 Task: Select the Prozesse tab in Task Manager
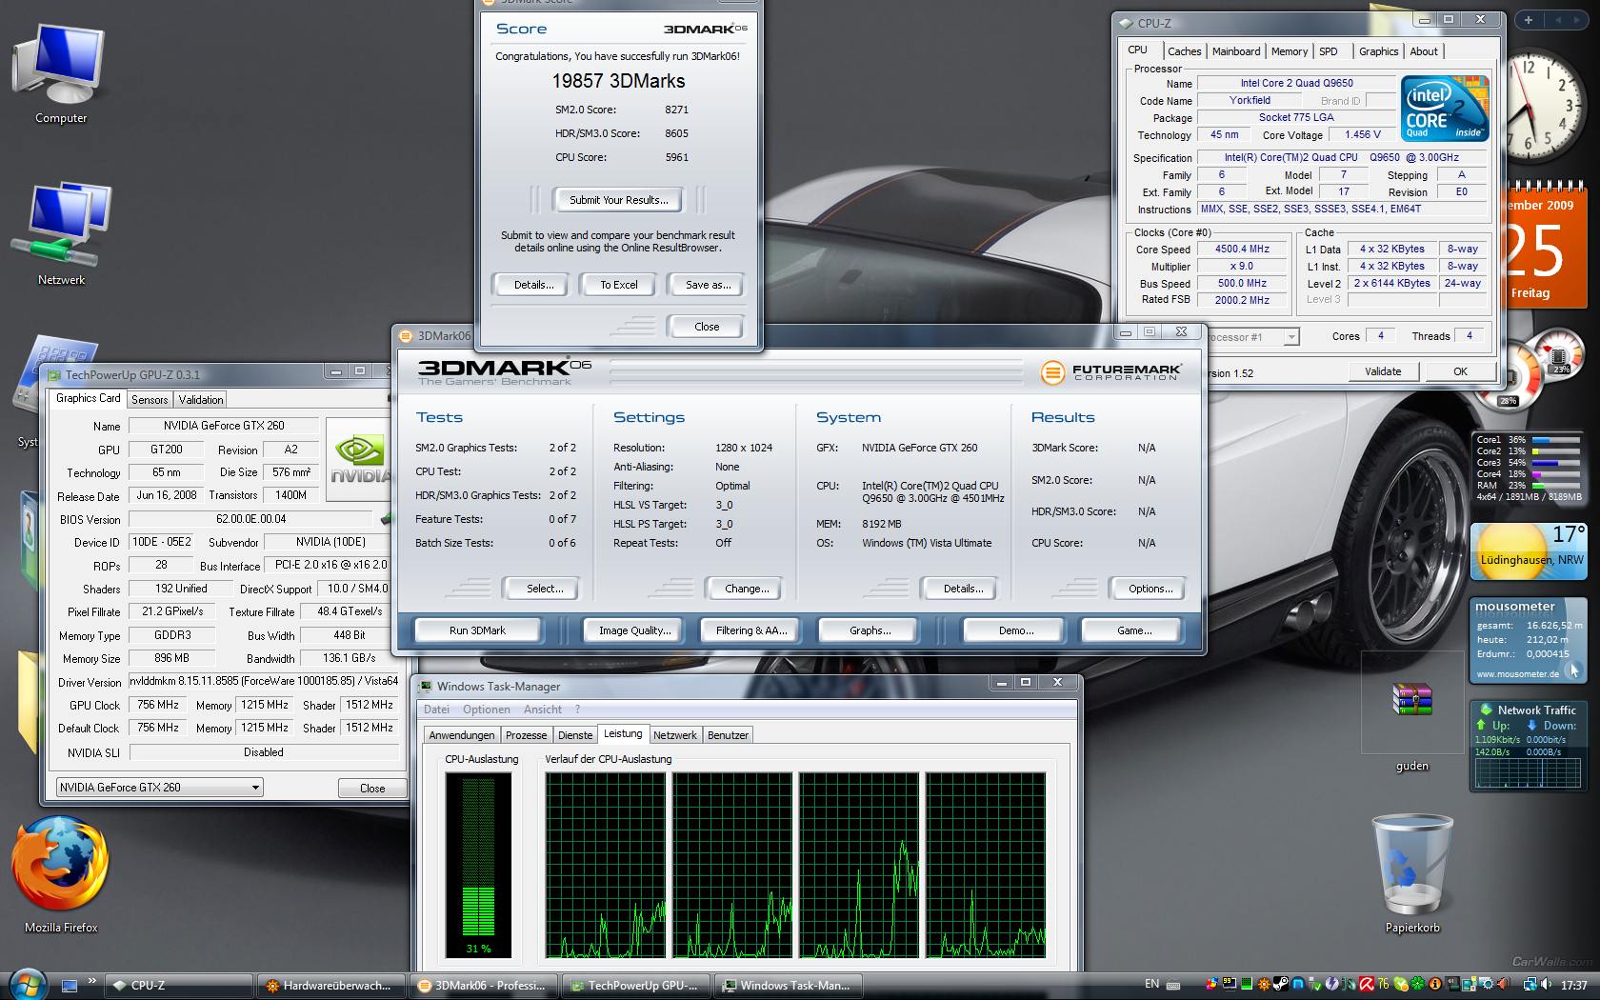tap(526, 735)
